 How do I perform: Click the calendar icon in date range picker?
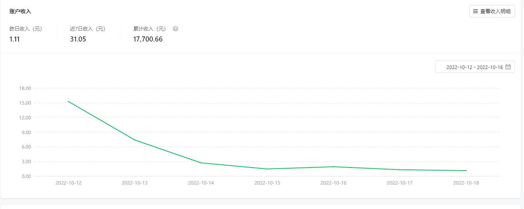[508, 67]
